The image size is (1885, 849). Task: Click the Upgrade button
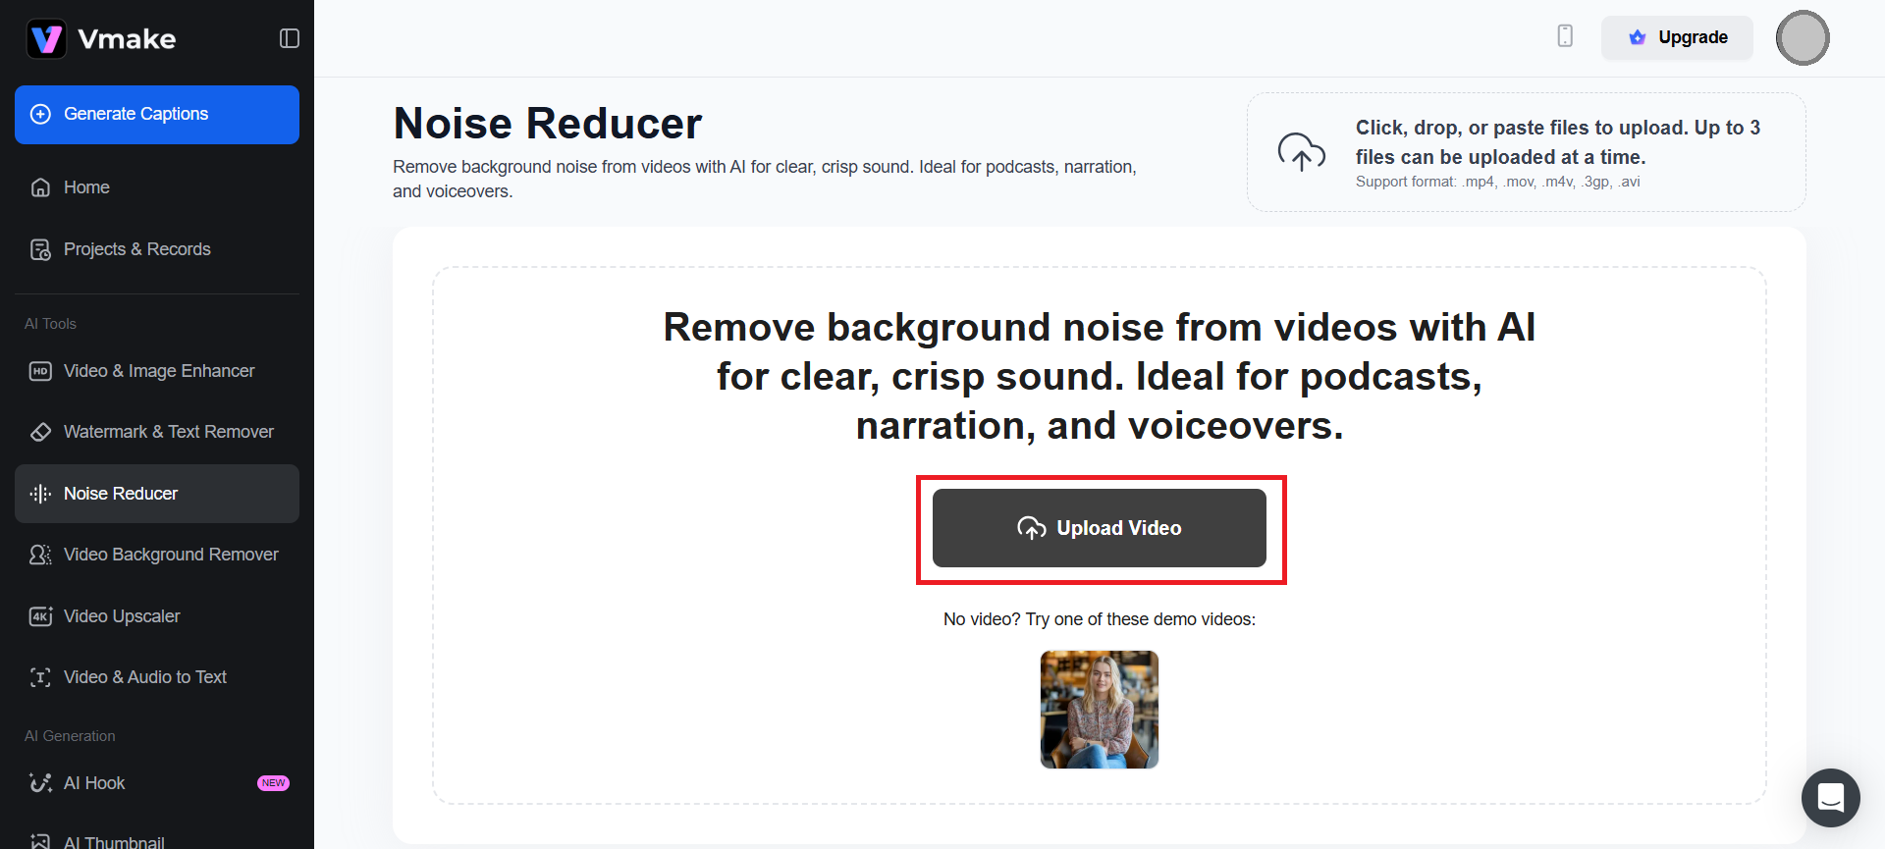pos(1677,37)
